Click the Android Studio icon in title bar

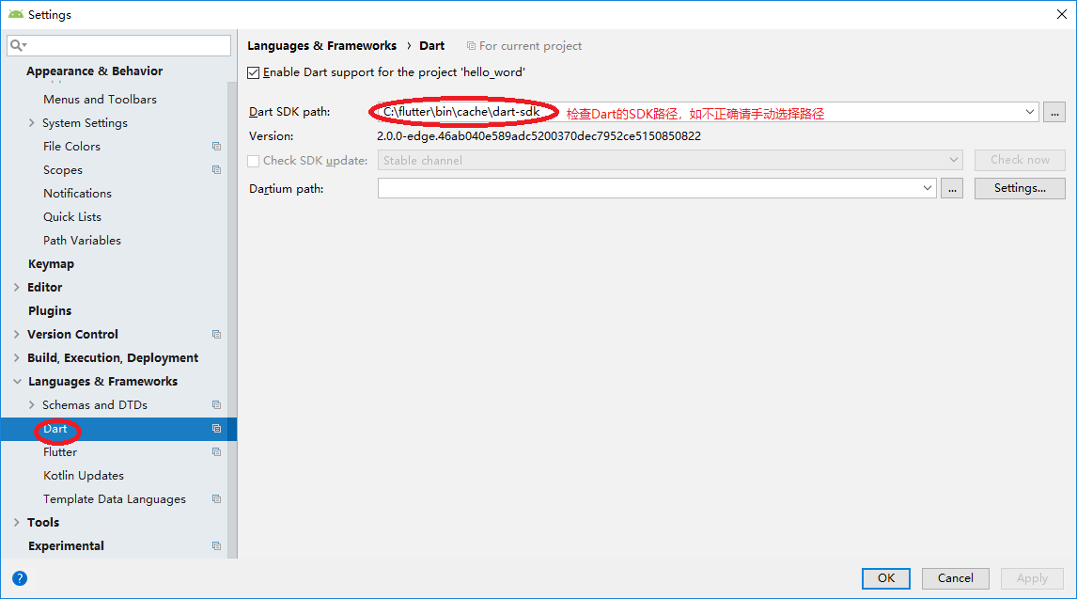(15, 14)
